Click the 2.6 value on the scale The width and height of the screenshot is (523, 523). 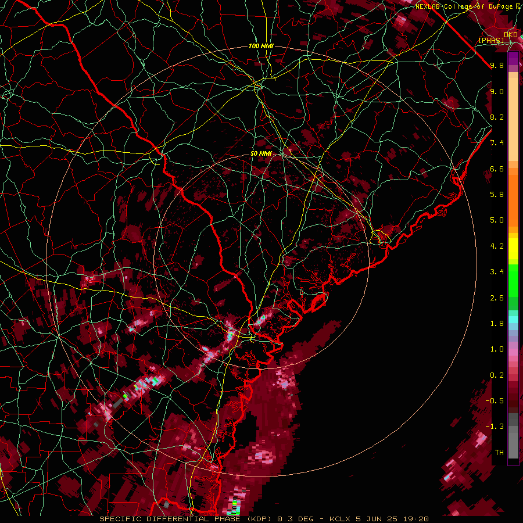(497, 298)
